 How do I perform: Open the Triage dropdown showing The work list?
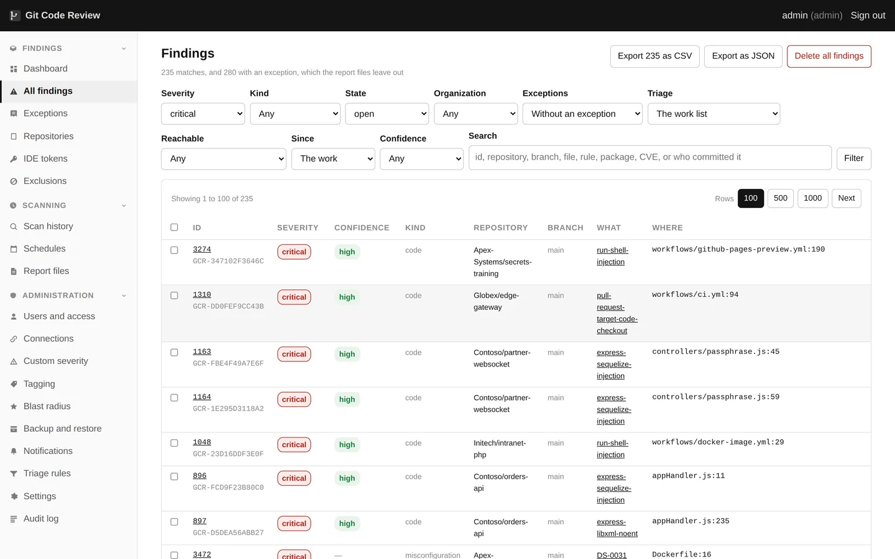(x=714, y=114)
